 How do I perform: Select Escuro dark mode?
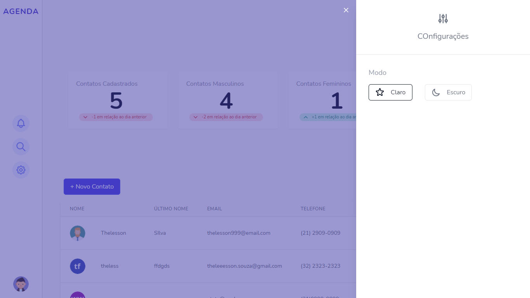448,92
